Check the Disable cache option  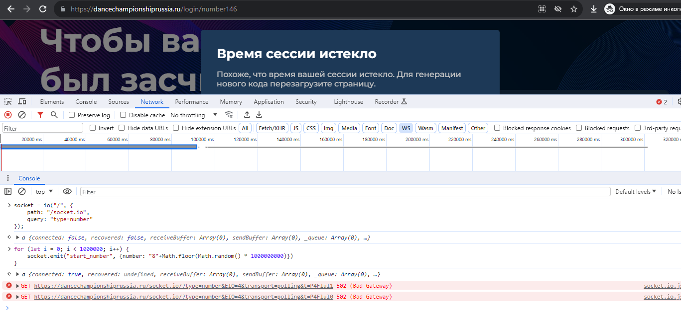pos(123,115)
